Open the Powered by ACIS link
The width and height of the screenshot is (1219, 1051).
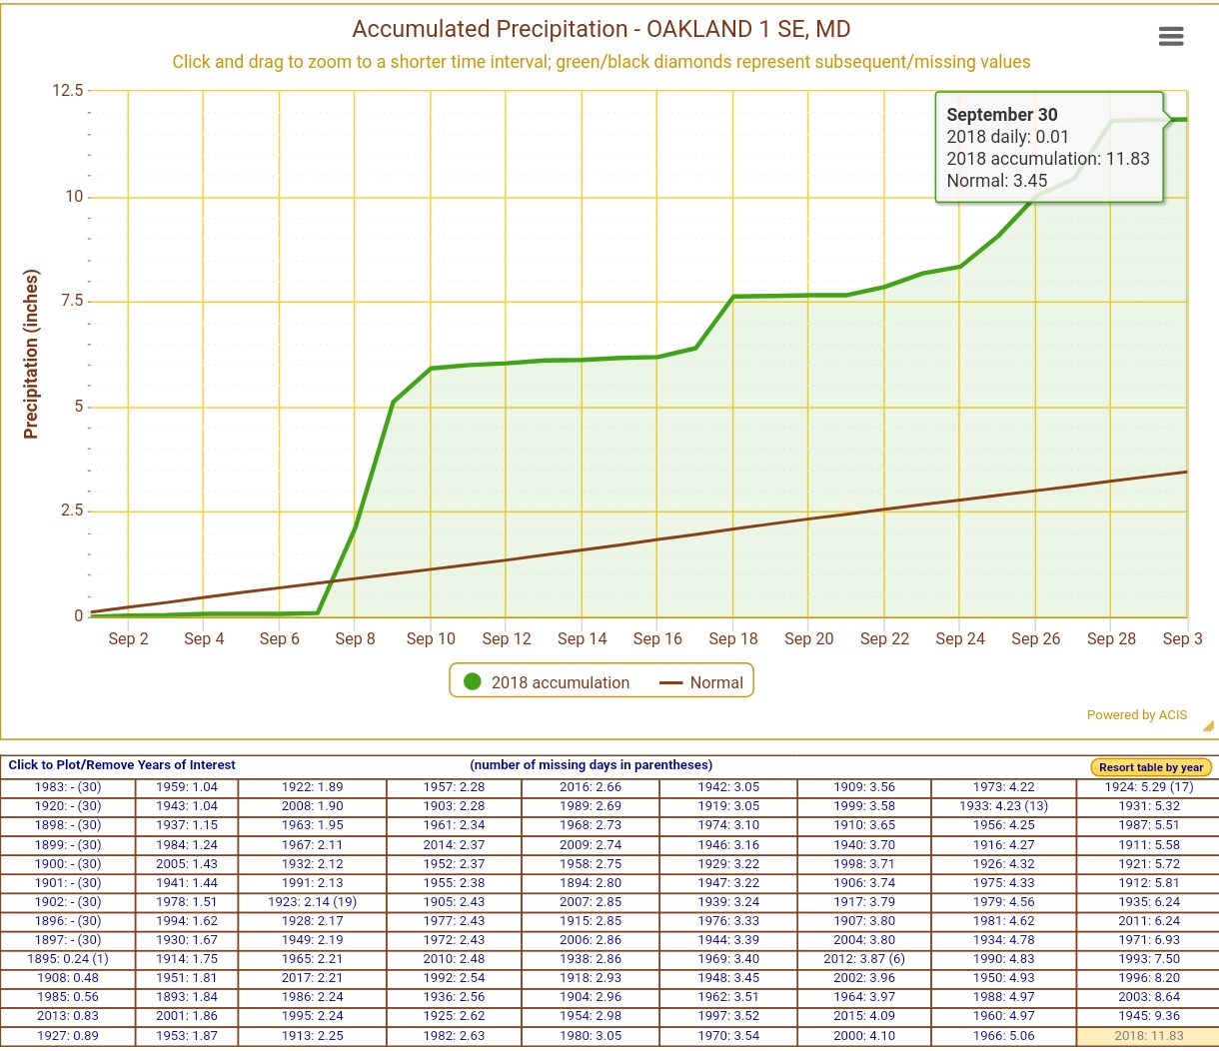tap(1136, 714)
